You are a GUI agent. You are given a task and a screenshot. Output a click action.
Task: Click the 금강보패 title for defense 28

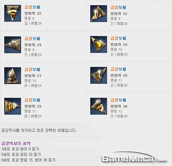pyautogui.click(x=118, y=69)
